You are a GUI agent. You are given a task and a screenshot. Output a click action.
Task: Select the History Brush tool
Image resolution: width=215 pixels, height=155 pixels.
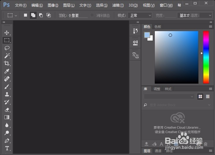(x=7, y=102)
